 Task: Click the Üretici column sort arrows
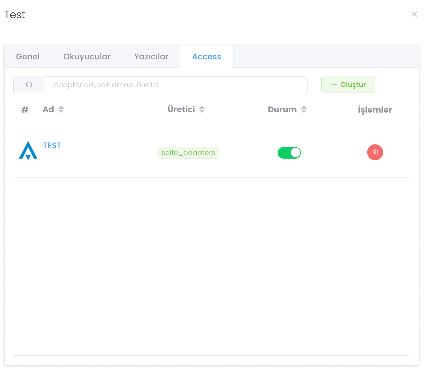point(202,110)
